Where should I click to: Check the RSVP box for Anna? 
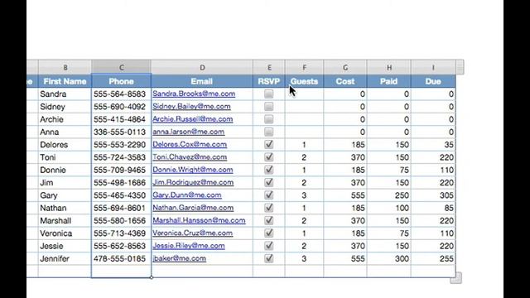(x=268, y=132)
